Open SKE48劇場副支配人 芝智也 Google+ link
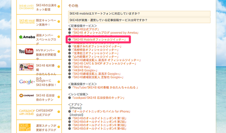Image resolution: width=226 pixels, height=133 pixels. pyautogui.click(x=98, y=77)
